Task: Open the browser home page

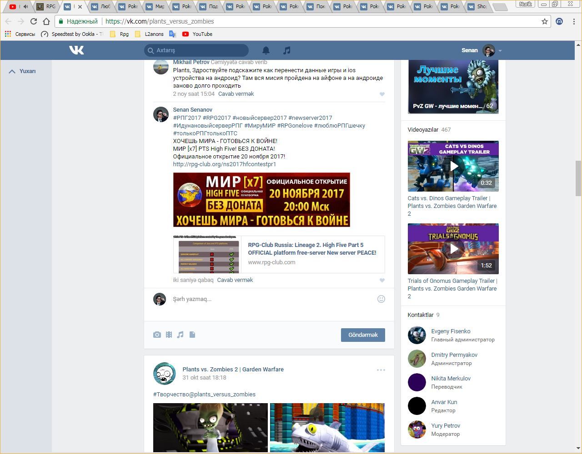Action: 46,21
